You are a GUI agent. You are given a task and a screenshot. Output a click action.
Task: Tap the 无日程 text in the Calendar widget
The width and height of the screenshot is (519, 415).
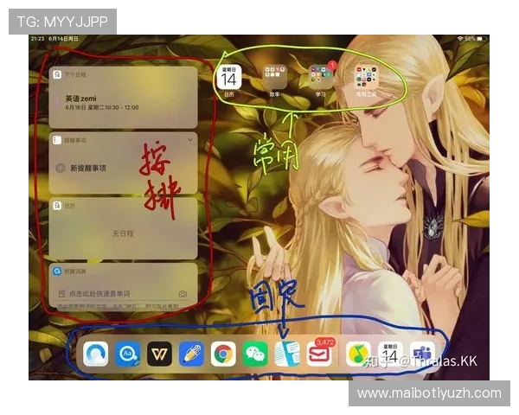click(x=123, y=233)
